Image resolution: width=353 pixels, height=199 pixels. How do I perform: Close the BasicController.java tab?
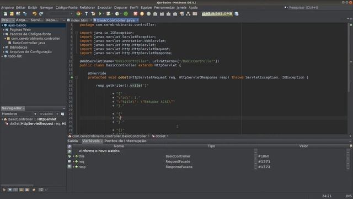pyautogui.click(x=137, y=20)
